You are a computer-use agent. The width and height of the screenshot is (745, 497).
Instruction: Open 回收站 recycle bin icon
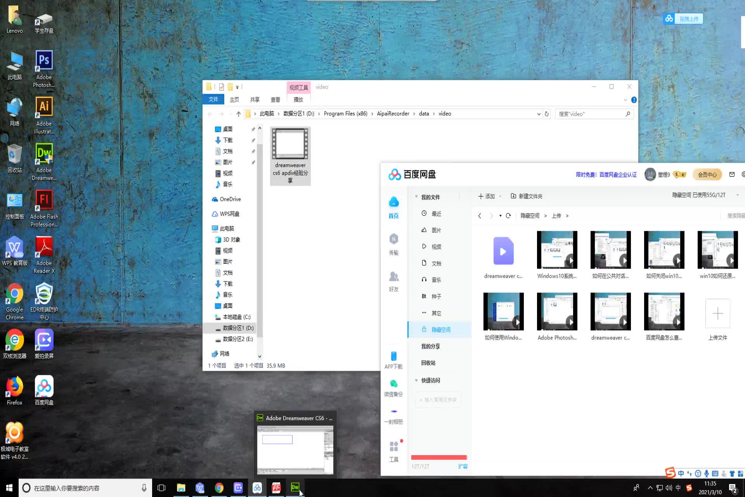point(15,158)
